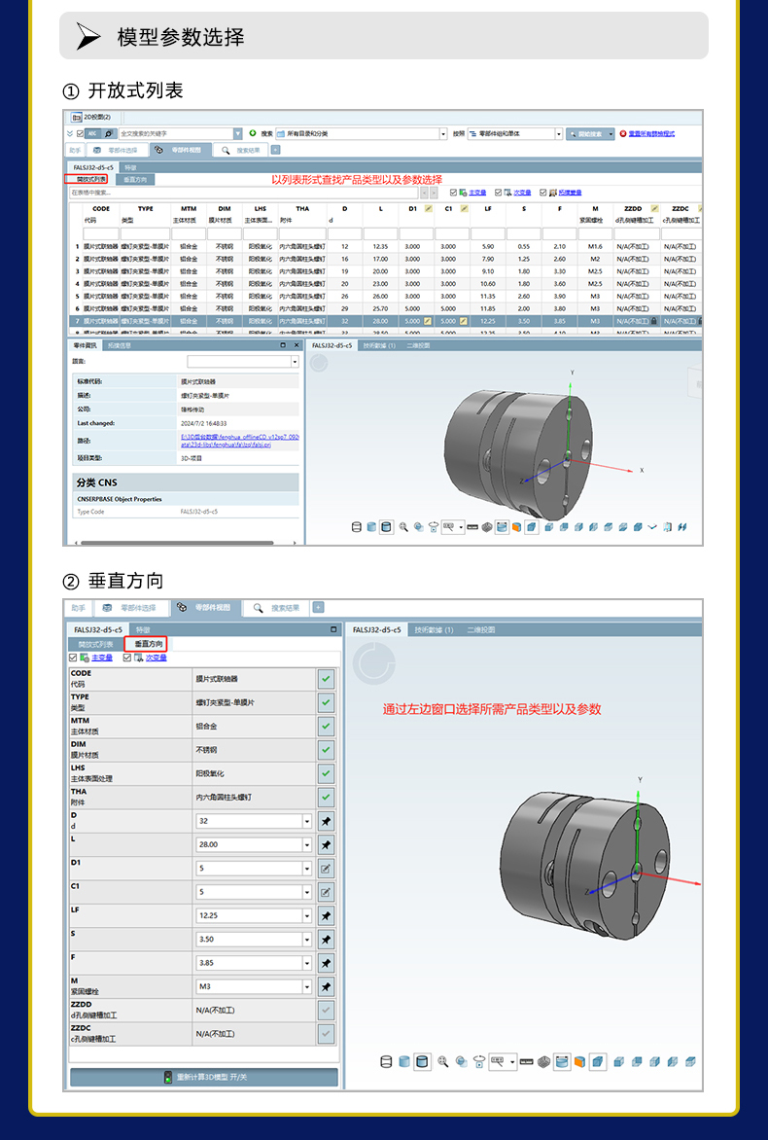Click 重新计算3D模型 开/关 button
This screenshot has height=1140, width=768.
pyautogui.click(x=204, y=1078)
